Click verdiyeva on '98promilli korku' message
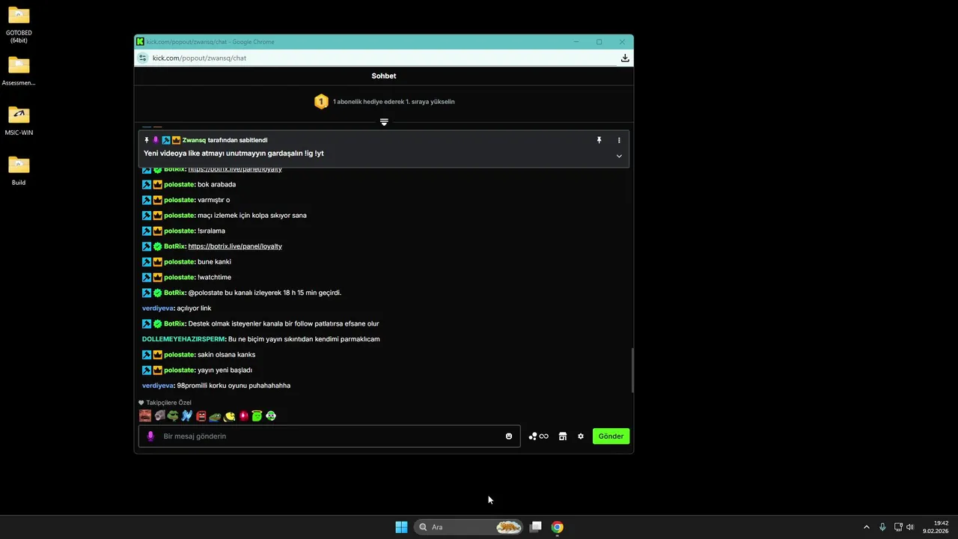 click(158, 386)
